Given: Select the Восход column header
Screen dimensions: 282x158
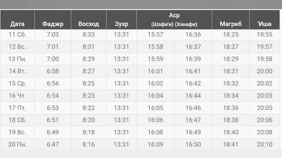Looking at the screenshot, I should click(89, 24).
